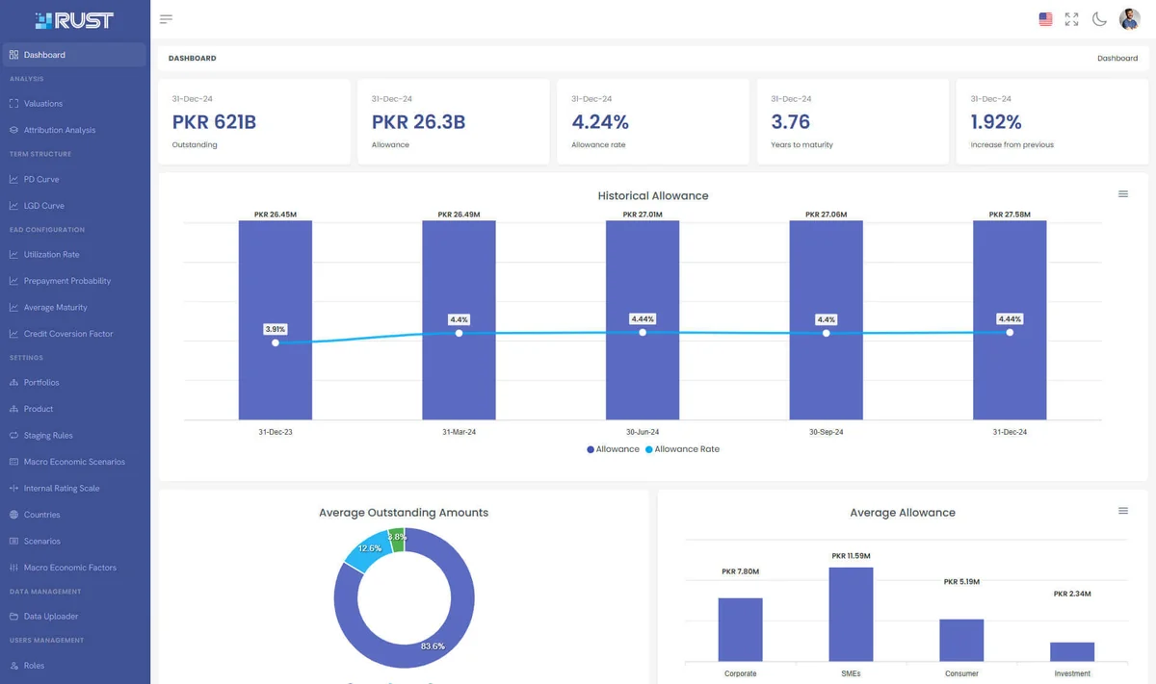Click the Dashboard breadcrumb link

[1117, 59]
